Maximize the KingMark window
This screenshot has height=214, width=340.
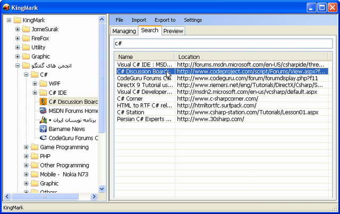pyautogui.click(x=322, y=8)
